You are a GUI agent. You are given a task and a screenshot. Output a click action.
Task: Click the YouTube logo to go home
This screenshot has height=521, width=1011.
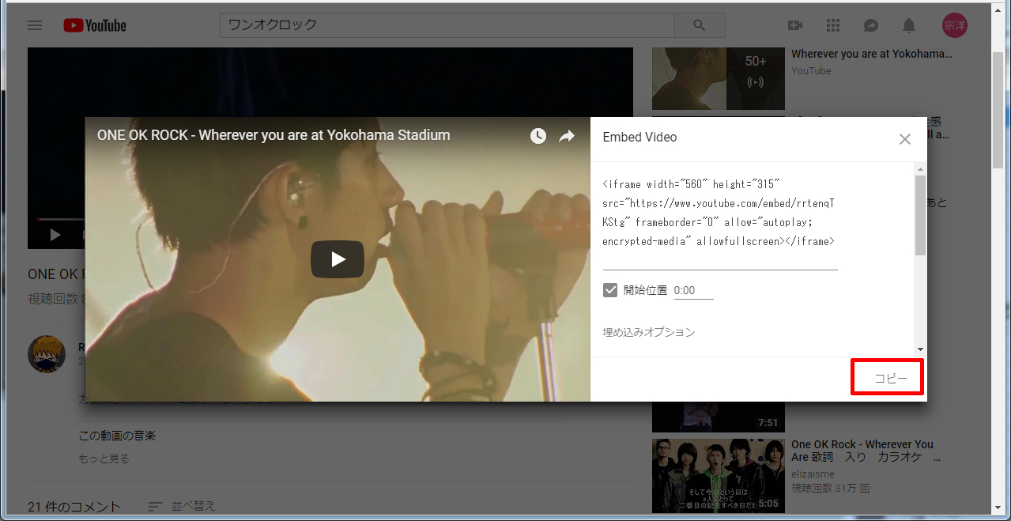click(95, 25)
